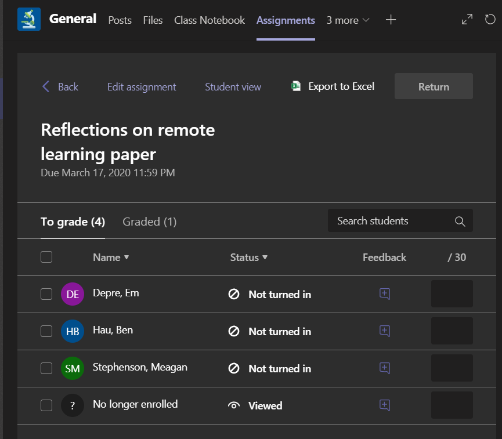The width and height of the screenshot is (502, 439).
Task: Click the grade box for Stephenson, Meagan
Action: pyautogui.click(x=452, y=368)
